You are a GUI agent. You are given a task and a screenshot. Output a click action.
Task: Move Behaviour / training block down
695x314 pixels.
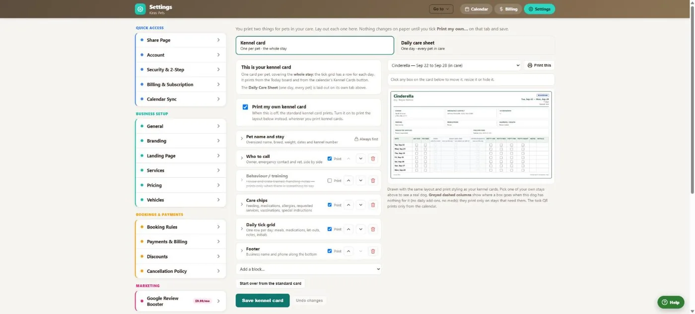pyautogui.click(x=361, y=181)
